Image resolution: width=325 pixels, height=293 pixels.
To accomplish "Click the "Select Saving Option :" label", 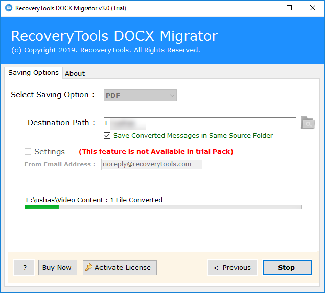I will coord(53,95).
